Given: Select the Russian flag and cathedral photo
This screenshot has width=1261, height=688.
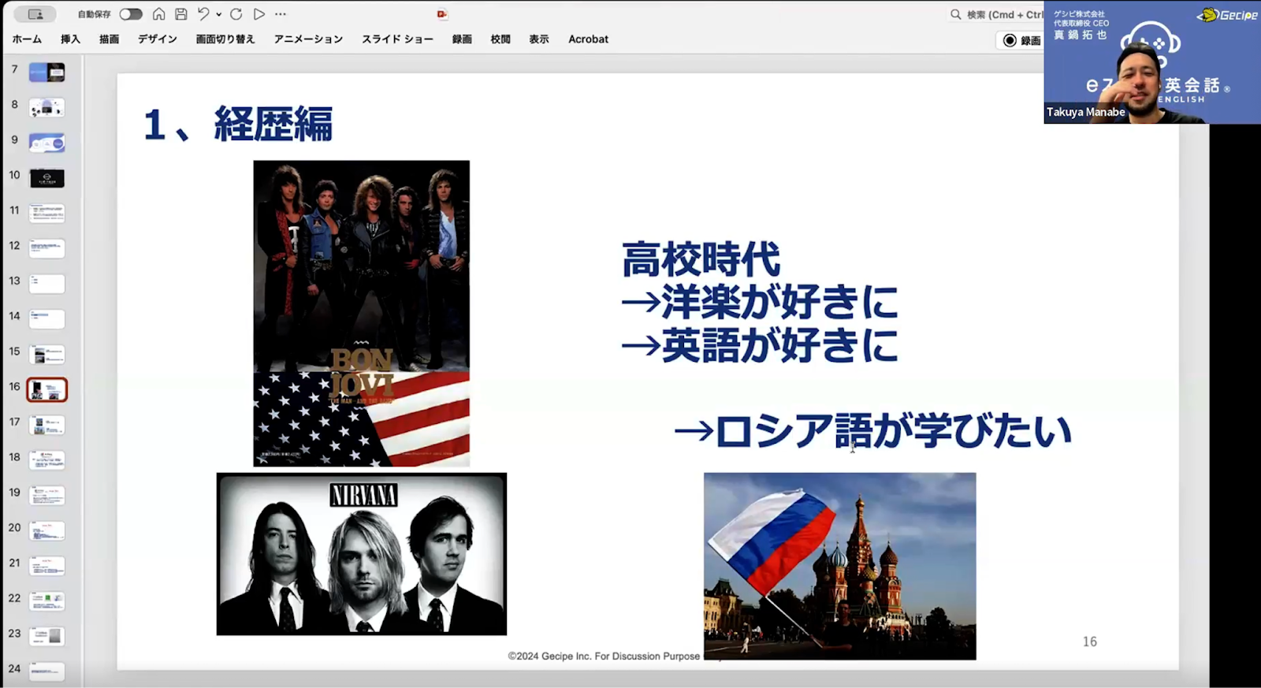Looking at the screenshot, I should point(840,566).
